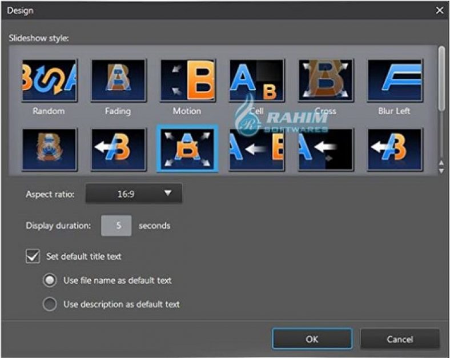This screenshot has width=450, height=358.
Task: Cancel the Design dialog
Action: (400, 339)
